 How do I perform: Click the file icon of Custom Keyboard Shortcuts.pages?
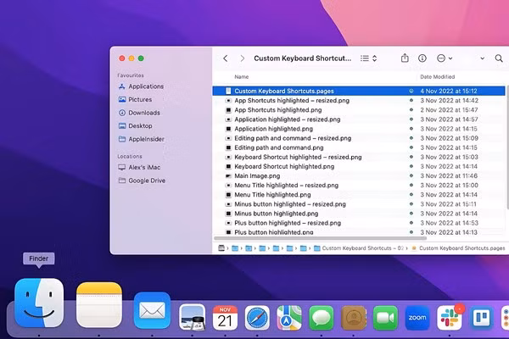pos(228,92)
